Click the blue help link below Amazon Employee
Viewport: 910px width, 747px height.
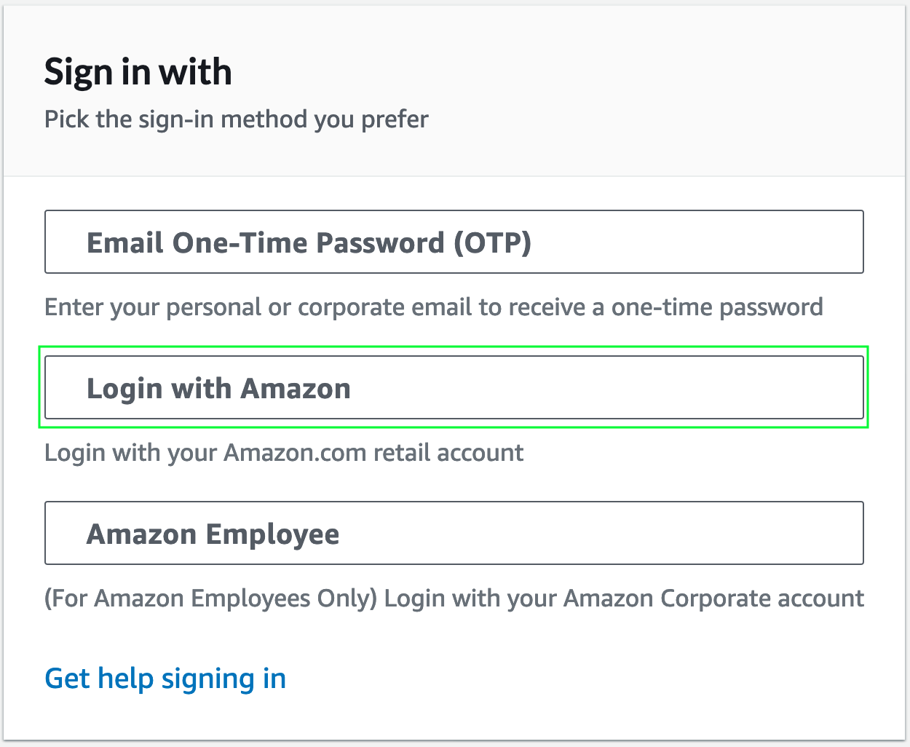165,679
